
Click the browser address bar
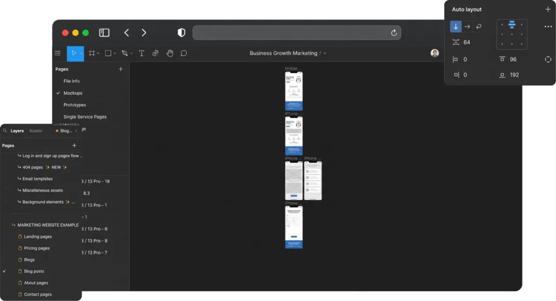297,33
